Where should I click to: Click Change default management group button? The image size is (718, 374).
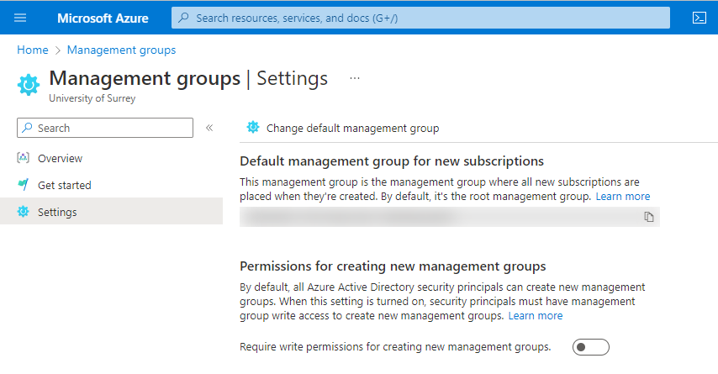pos(343,129)
